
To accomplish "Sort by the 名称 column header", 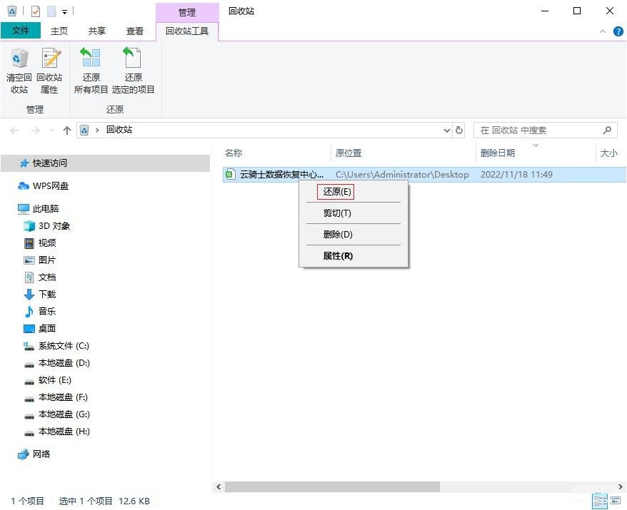I will click(x=234, y=153).
